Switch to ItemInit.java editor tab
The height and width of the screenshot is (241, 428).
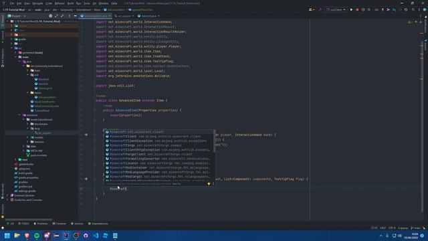148,16
